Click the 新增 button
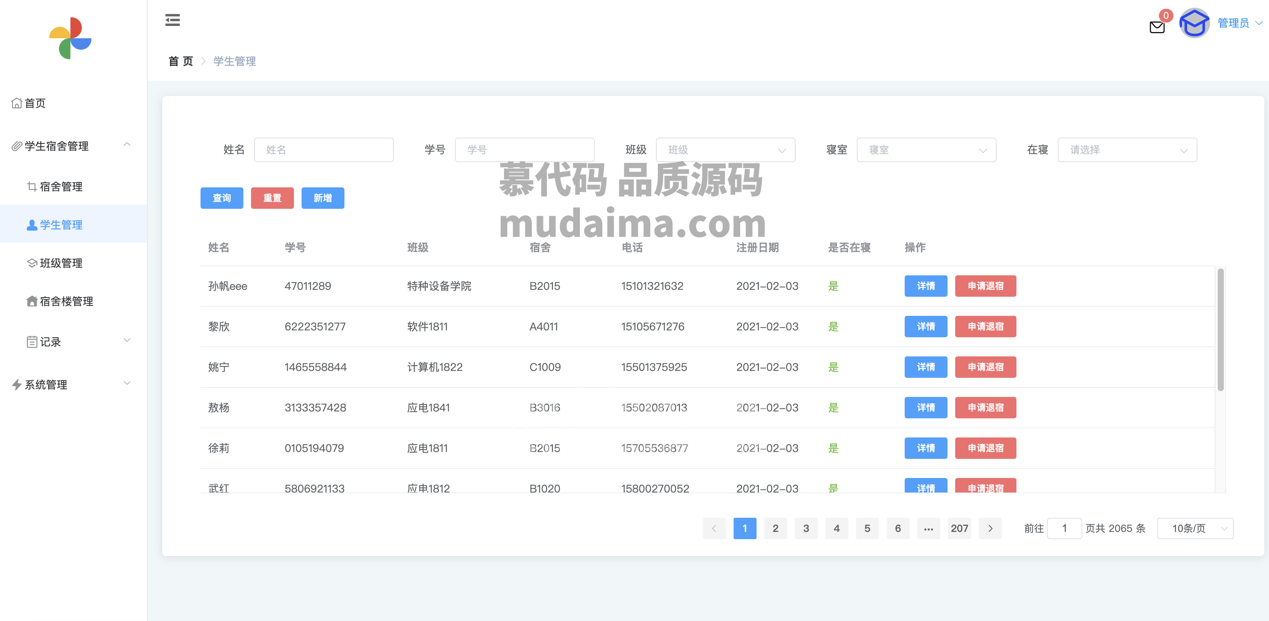Image resolution: width=1269 pixels, height=621 pixels. coord(323,198)
